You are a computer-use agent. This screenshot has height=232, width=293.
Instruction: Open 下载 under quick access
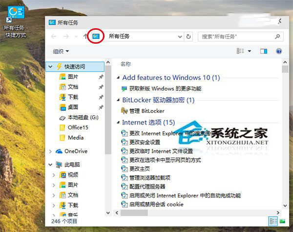coord(73,97)
